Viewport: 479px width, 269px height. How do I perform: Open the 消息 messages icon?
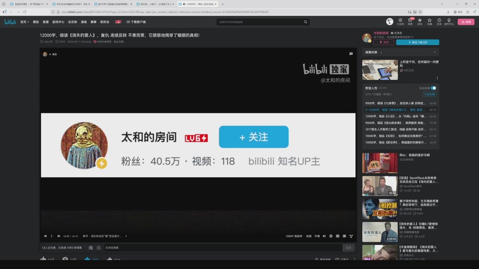click(410, 22)
